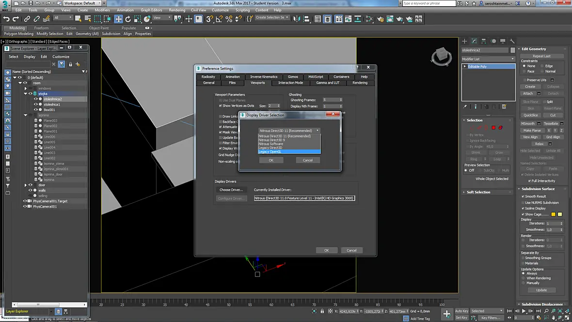Click Pin Stack icon under modifier stack
Viewport: 572px width, 322px height.
[465, 107]
